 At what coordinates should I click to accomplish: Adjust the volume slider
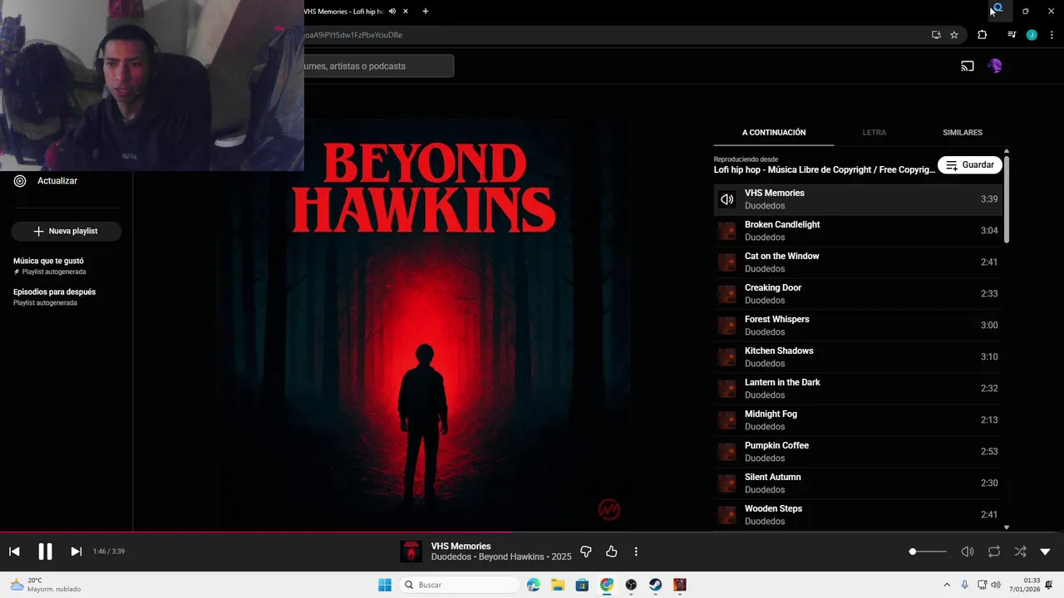[x=928, y=551]
